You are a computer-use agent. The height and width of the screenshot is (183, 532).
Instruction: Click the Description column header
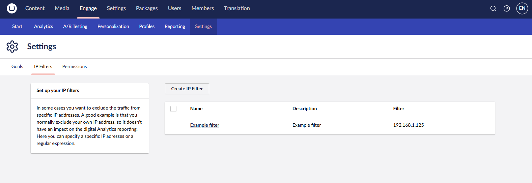tap(305, 109)
